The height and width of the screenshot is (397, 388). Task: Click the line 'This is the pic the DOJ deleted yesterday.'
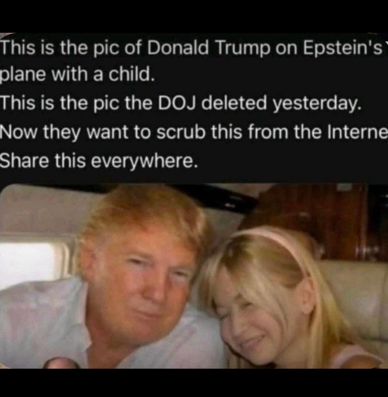point(181,104)
